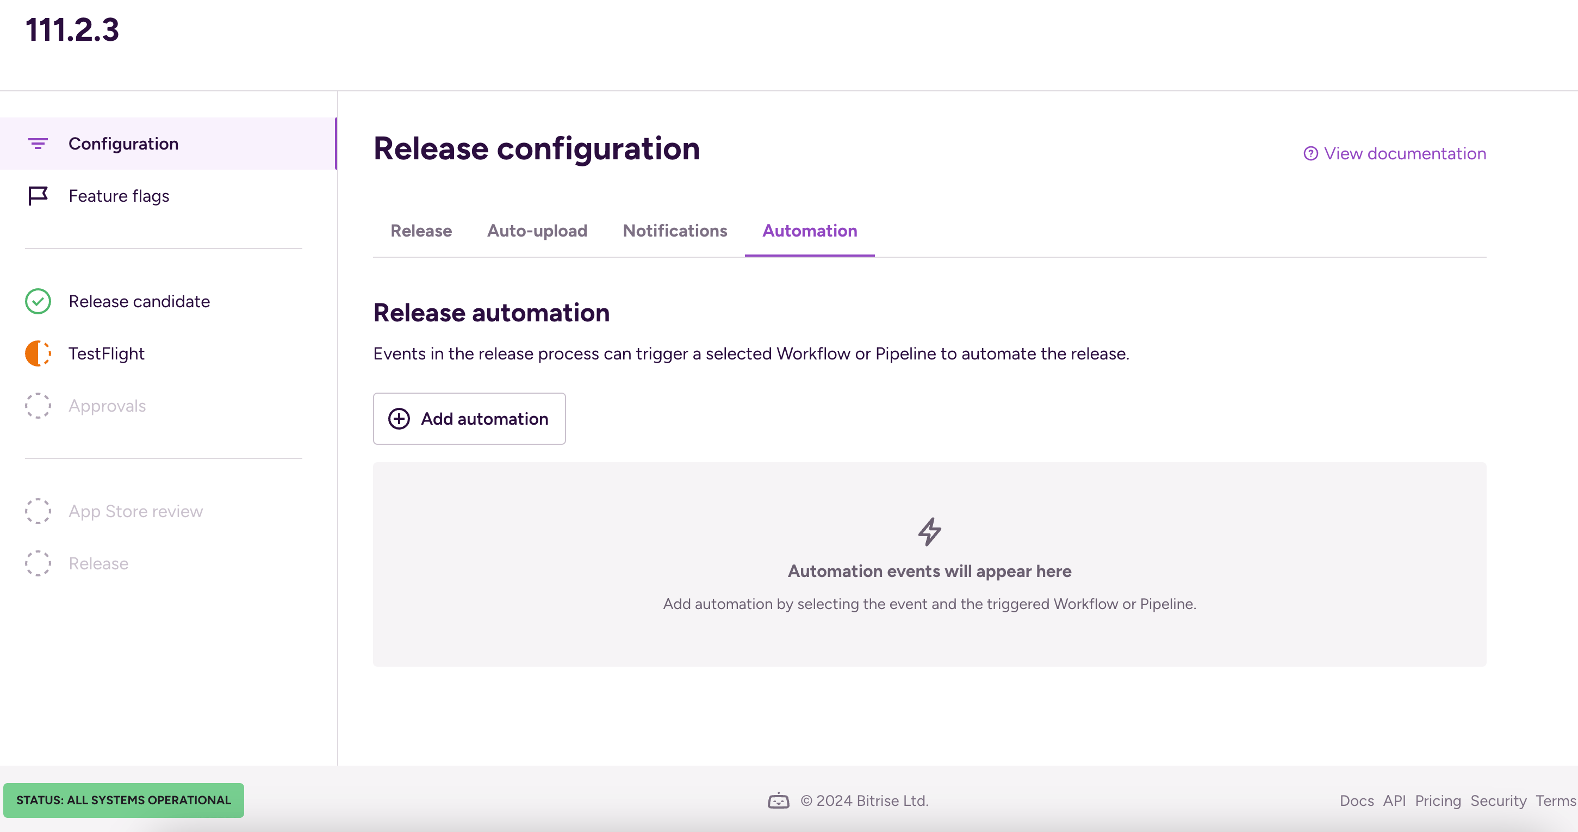Click the green check icon beside Release candidate
The width and height of the screenshot is (1578, 832).
(x=38, y=301)
